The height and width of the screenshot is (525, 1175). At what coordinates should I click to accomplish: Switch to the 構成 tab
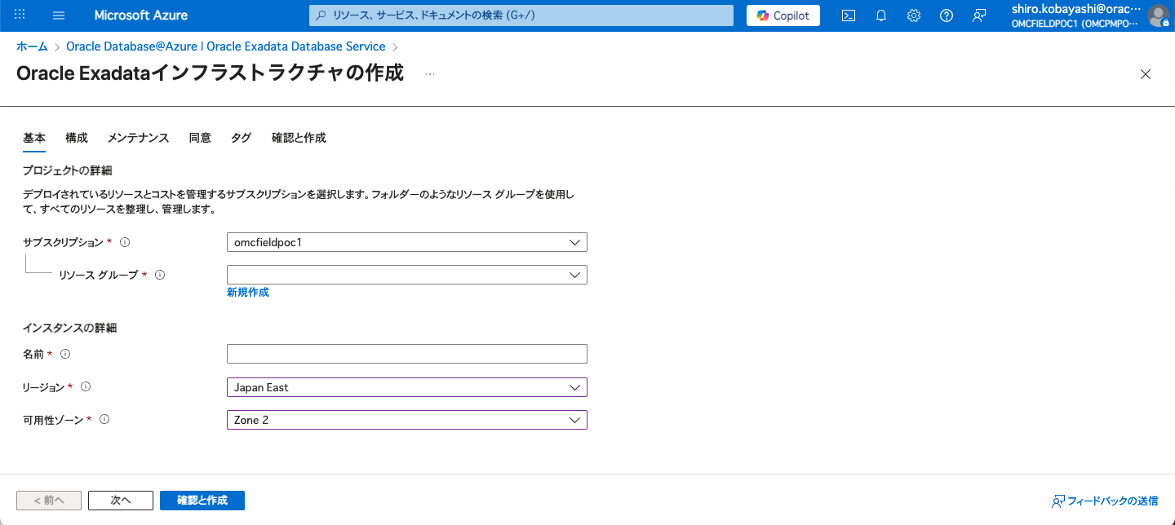(76, 137)
